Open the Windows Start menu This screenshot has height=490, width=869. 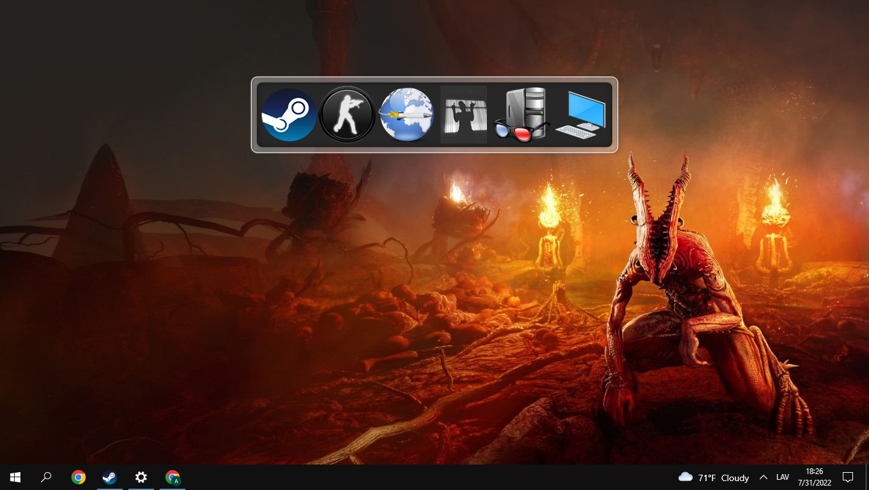tap(15, 477)
